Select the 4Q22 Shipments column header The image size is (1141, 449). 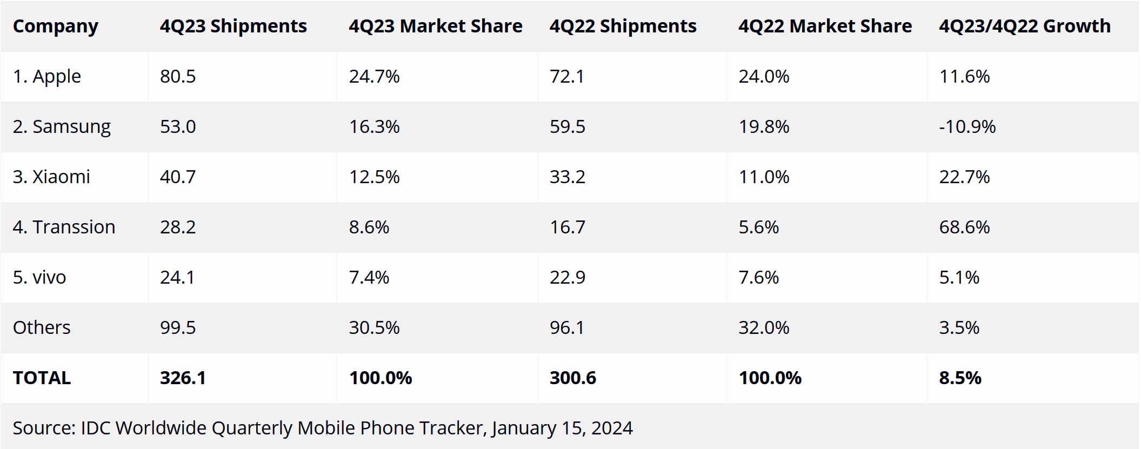pyautogui.click(x=623, y=26)
